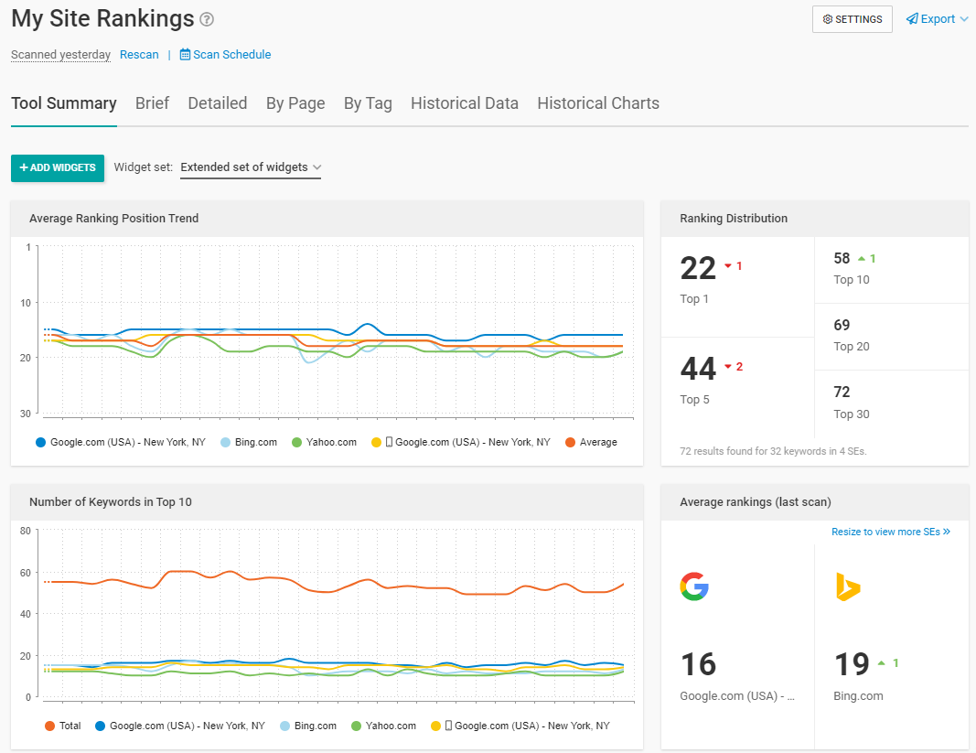Image resolution: width=976 pixels, height=753 pixels.
Task: Select the Bing logo in Average rankings widget
Action: pos(846,586)
